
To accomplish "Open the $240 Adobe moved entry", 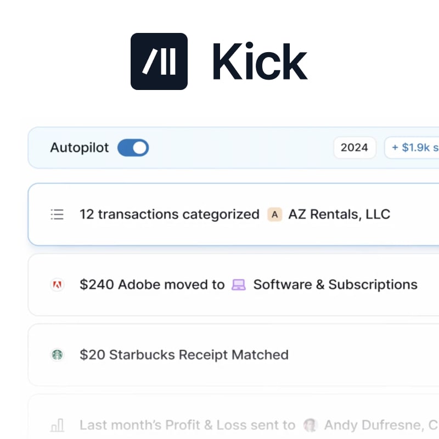I will click(152, 285).
